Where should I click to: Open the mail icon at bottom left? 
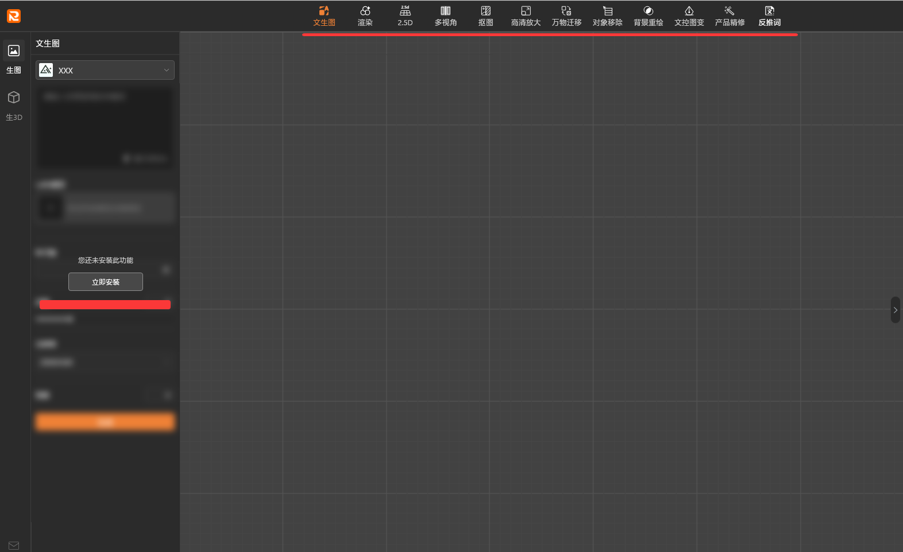pos(14,545)
